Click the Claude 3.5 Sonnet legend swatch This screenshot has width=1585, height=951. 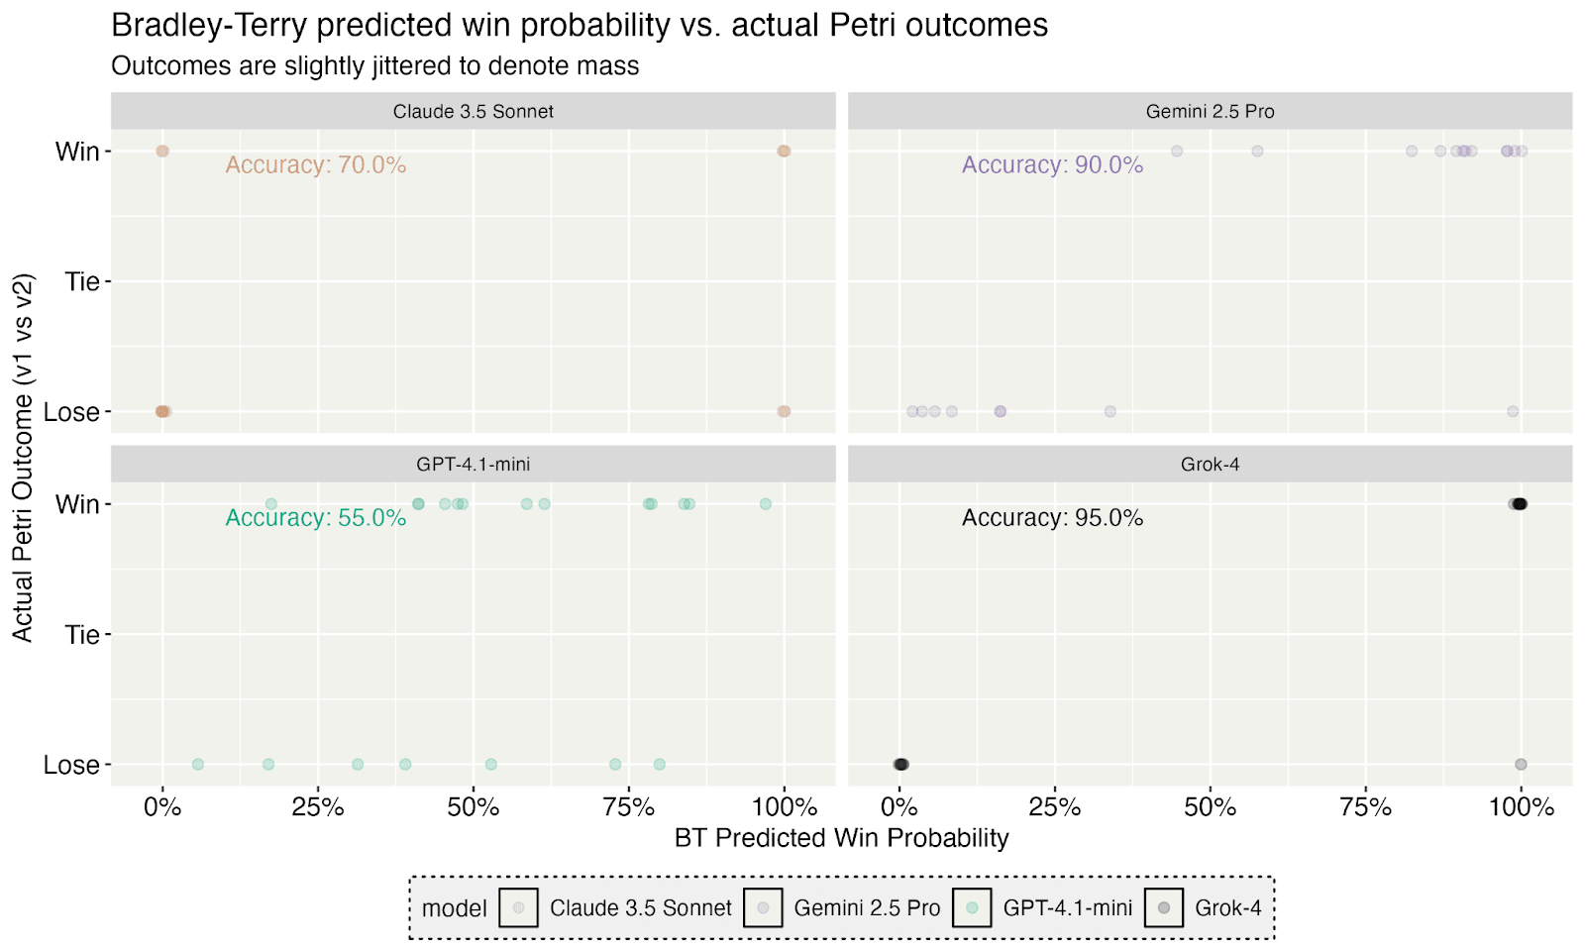tap(518, 907)
